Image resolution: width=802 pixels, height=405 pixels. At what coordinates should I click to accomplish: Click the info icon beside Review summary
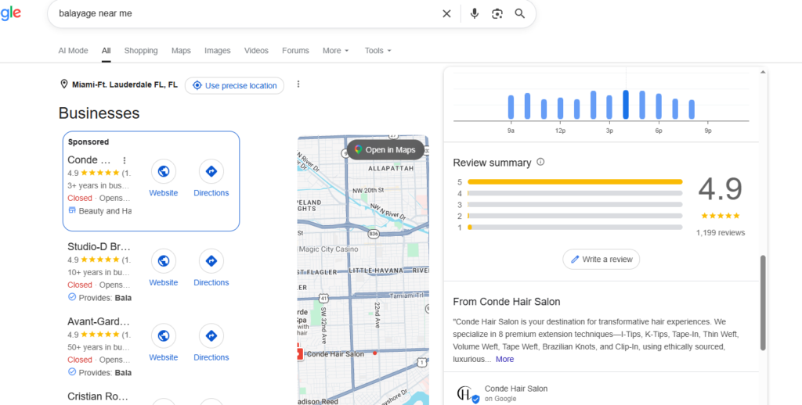(x=540, y=163)
